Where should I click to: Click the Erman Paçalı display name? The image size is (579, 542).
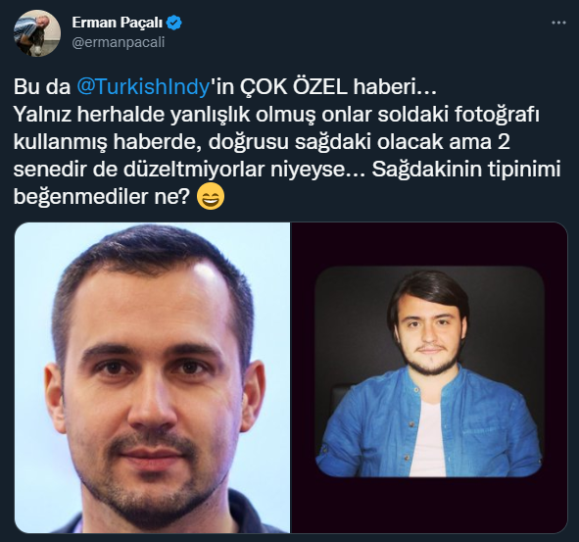point(117,23)
